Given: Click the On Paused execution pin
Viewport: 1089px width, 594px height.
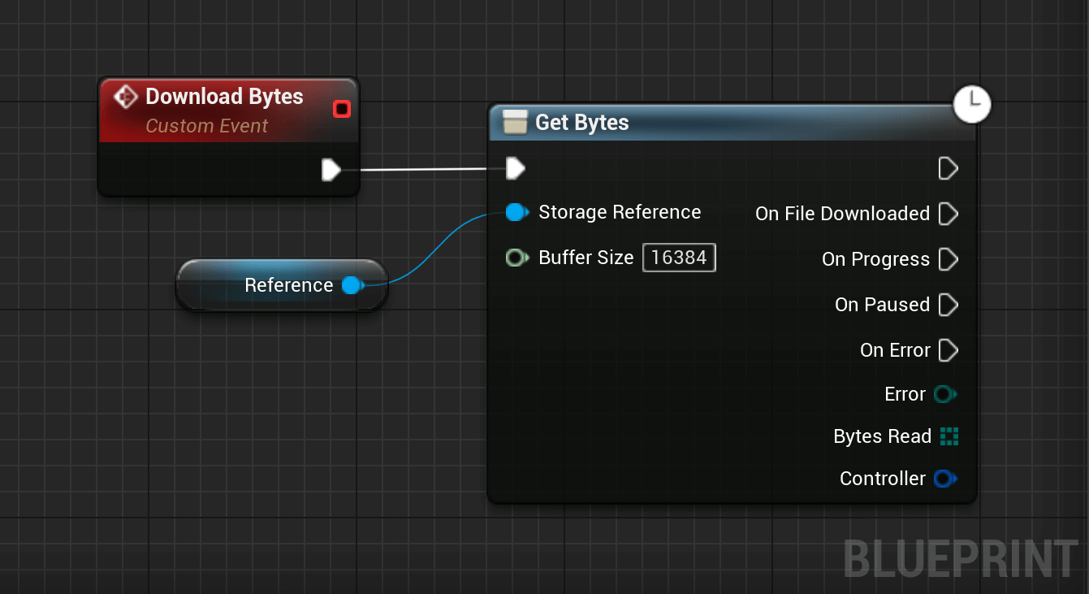Looking at the screenshot, I should [x=948, y=305].
